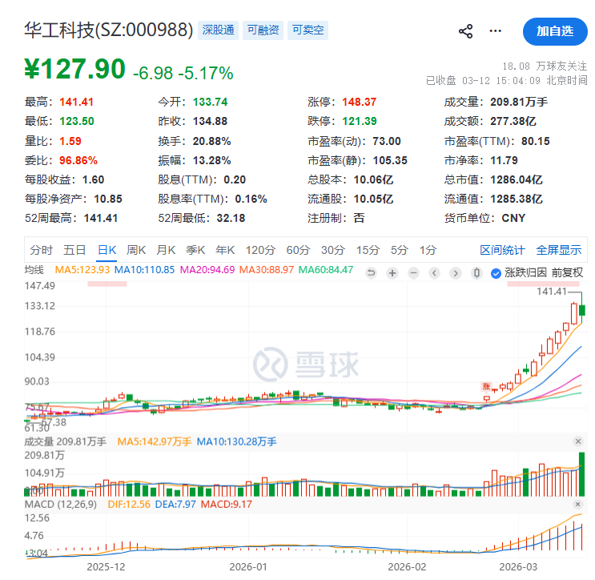Click the 141.41 high price annotation on chart
Viewport: 595px width, 580px height.
click(552, 292)
